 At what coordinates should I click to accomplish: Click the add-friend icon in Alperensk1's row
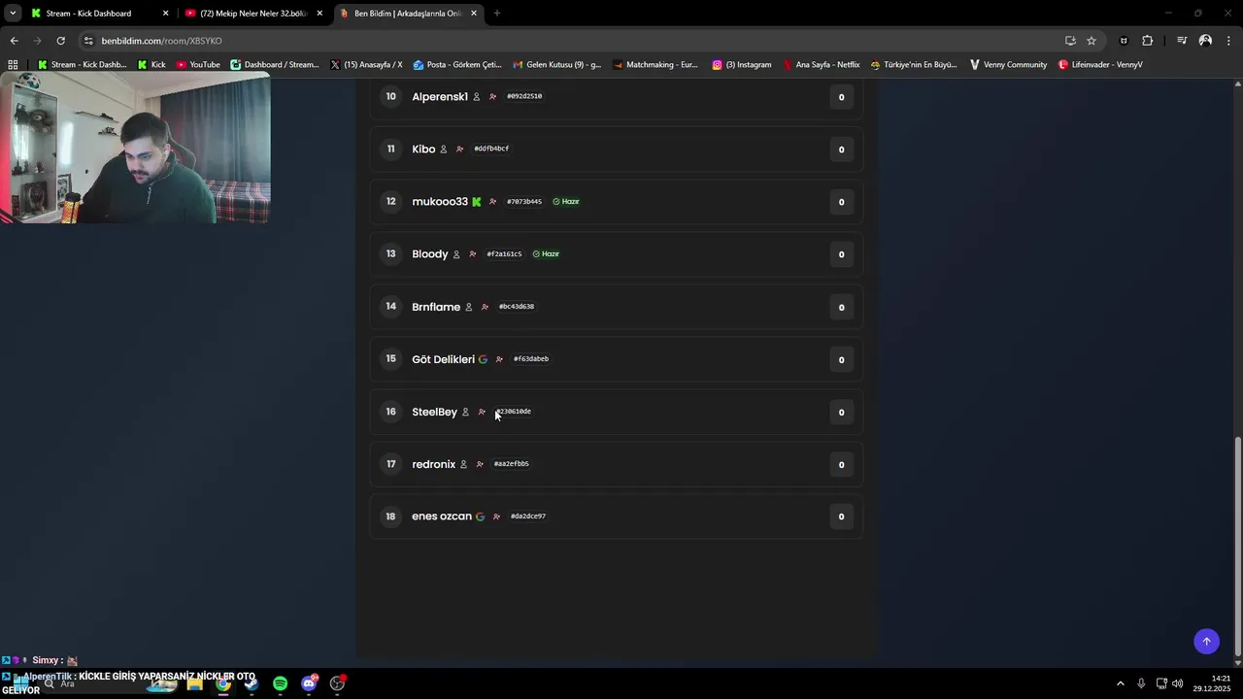point(492,97)
